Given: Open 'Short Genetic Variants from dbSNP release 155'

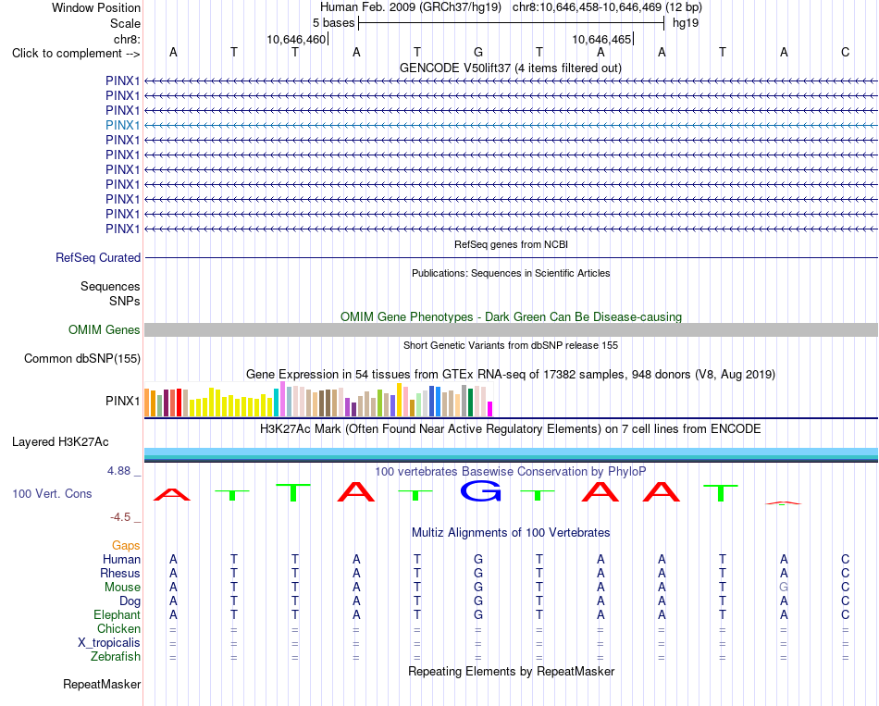Looking at the screenshot, I should point(511,345).
